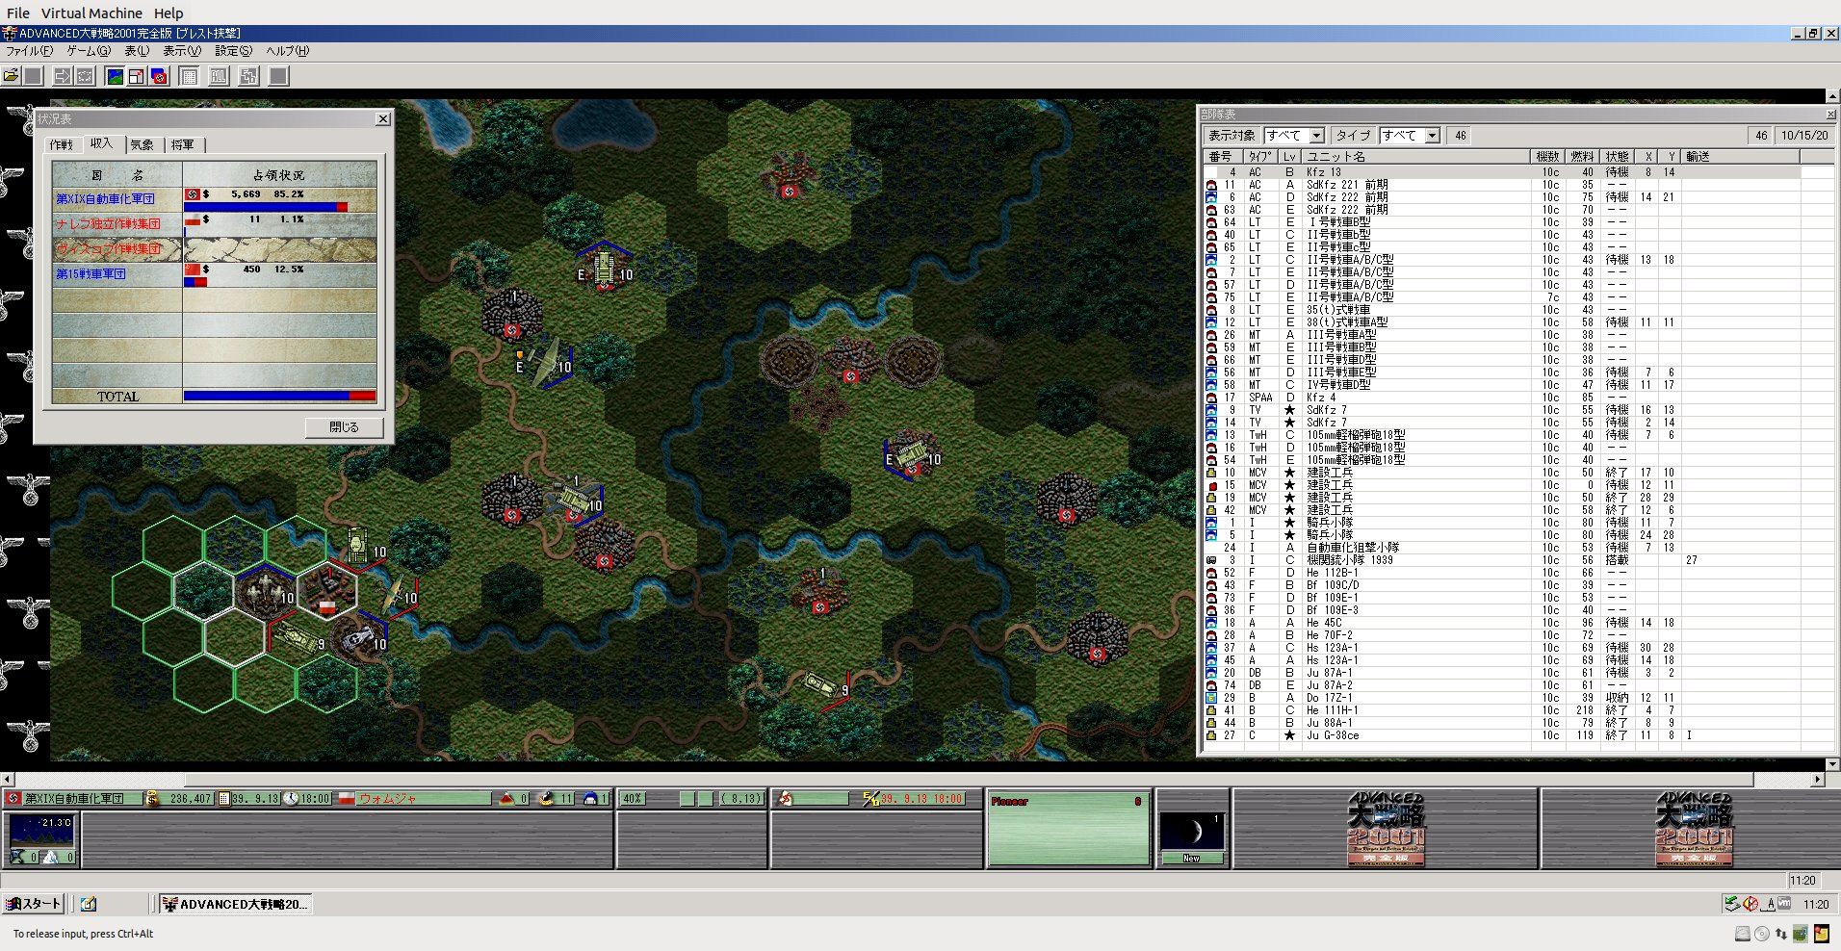Image resolution: width=1841 pixels, height=951 pixels.
Task: Click the building-columns toolbar icon
Action: [220, 76]
